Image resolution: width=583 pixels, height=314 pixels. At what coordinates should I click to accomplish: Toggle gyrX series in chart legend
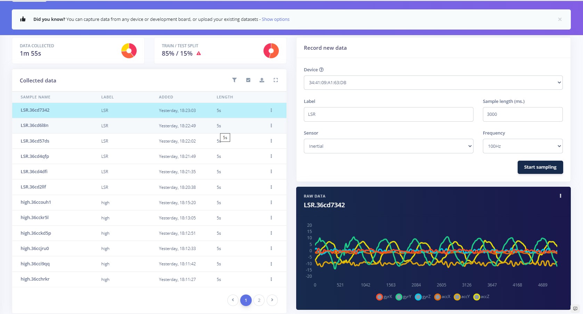point(384,297)
